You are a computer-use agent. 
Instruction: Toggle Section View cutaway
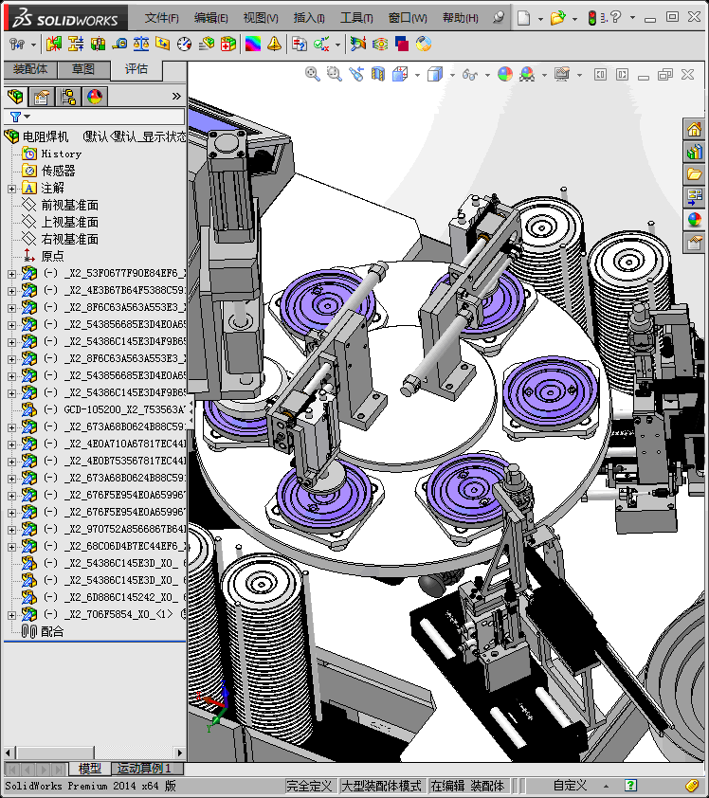378,74
